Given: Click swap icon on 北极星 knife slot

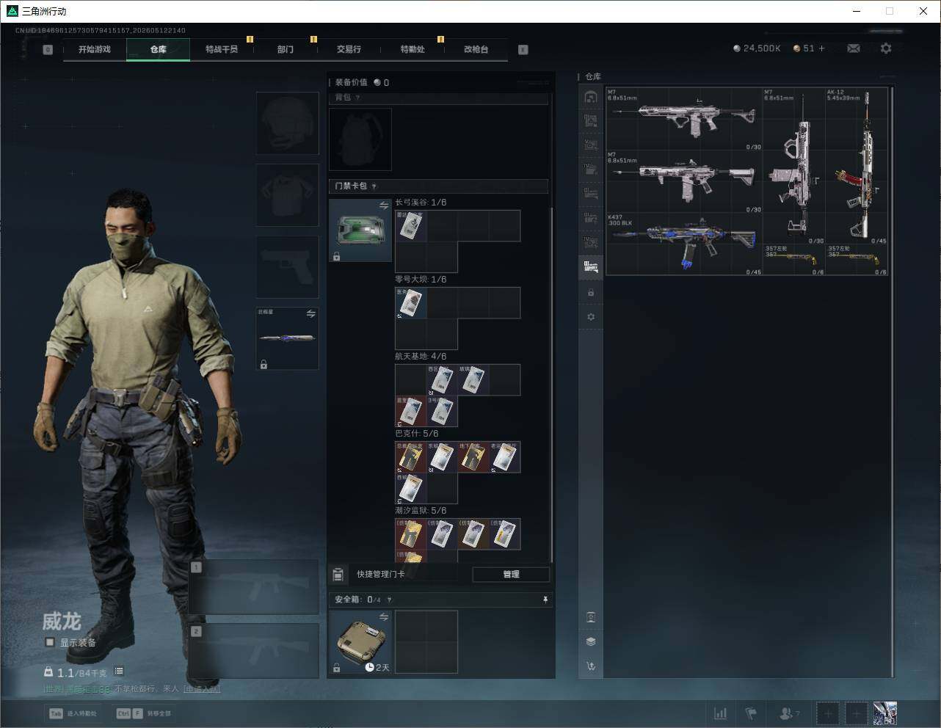Looking at the screenshot, I should click(310, 314).
